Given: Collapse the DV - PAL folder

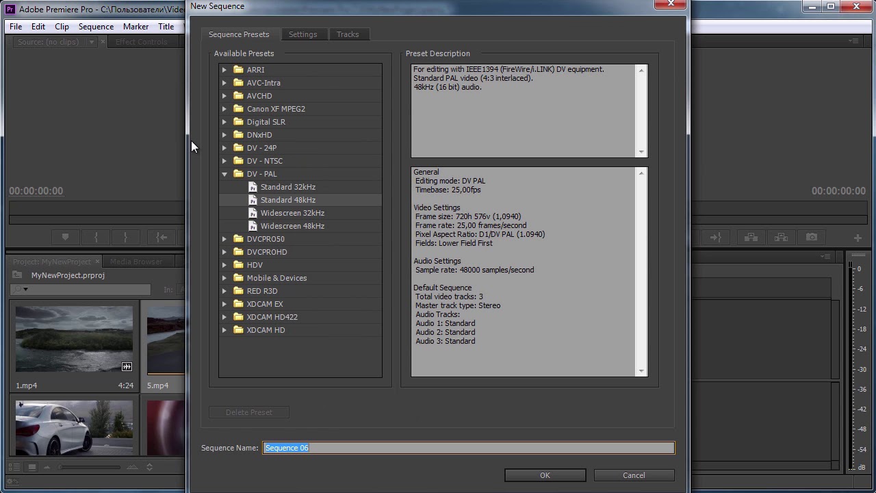Looking at the screenshot, I should [224, 174].
